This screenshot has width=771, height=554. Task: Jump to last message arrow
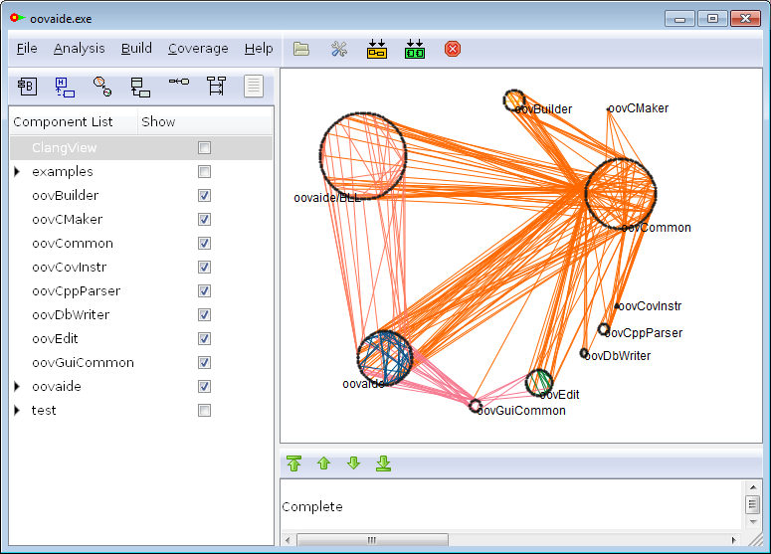384,463
